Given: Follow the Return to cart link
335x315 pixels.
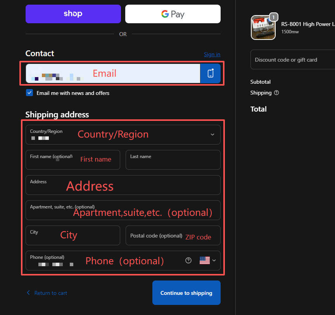Looking at the screenshot, I should click(50, 293).
